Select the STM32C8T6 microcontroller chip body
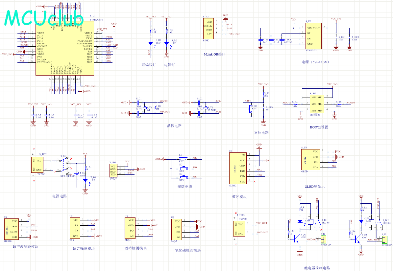 pos(65,48)
